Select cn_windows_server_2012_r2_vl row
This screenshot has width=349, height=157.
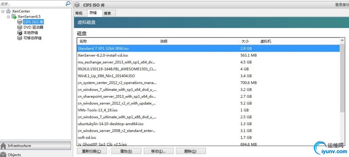[x=208, y=103]
